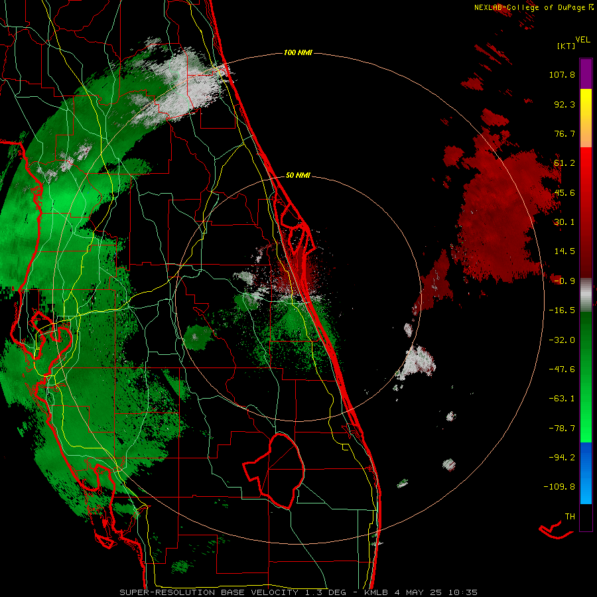Select the 45.6 value on the velocity scale
Image resolution: width=597 pixels, height=597 pixels.
click(x=564, y=192)
